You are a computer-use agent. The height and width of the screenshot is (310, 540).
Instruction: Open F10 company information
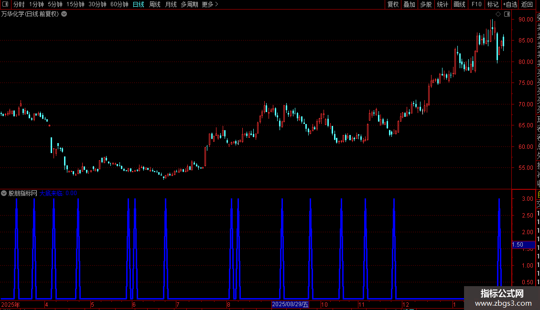[476, 4]
